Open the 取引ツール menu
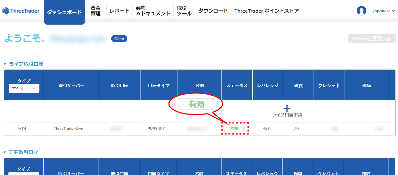This screenshot has width=398, height=175. [x=184, y=11]
